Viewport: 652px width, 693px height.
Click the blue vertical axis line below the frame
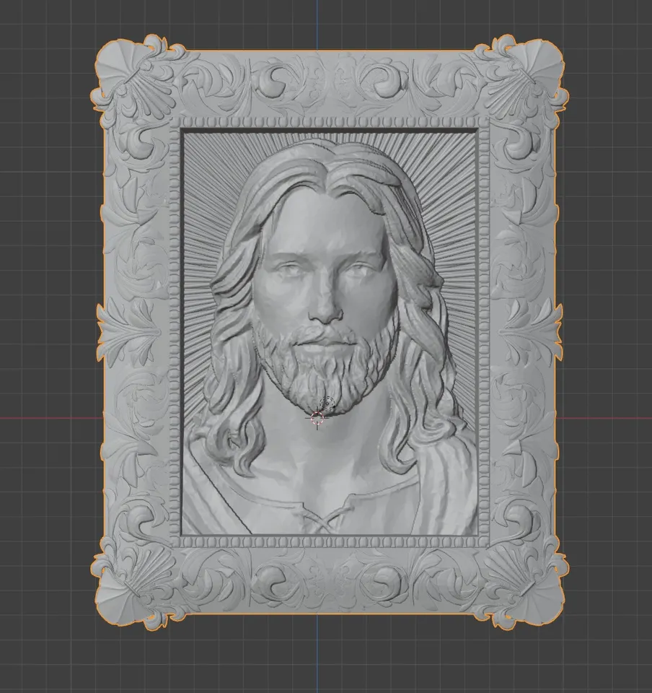pos(317,653)
